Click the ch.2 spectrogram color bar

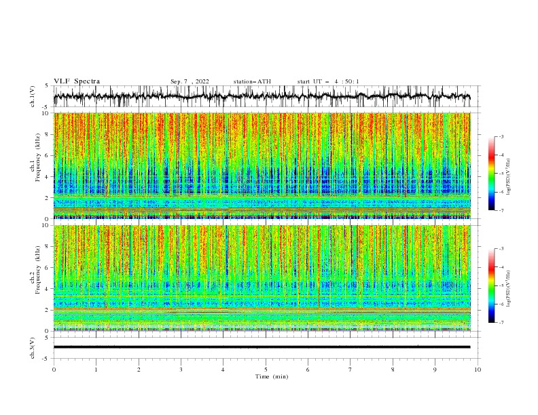pos(492,285)
